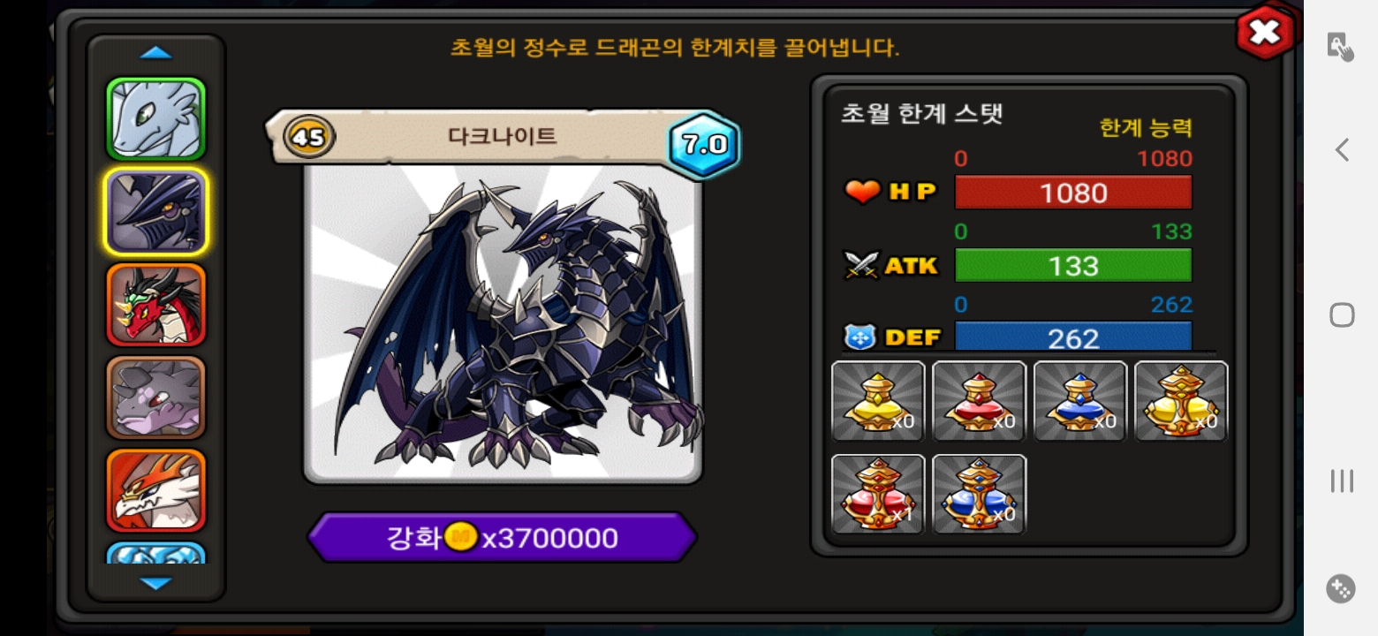Click the red HP bar showing 1080
The height and width of the screenshot is (636, 1378).
click(x=1073, y=193)
